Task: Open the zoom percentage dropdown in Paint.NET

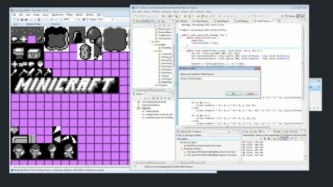Action: point(75,19)
